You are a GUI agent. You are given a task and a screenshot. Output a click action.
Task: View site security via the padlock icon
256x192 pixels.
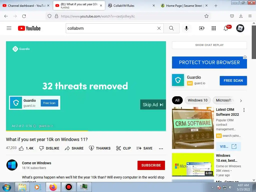tap(56, 16)
